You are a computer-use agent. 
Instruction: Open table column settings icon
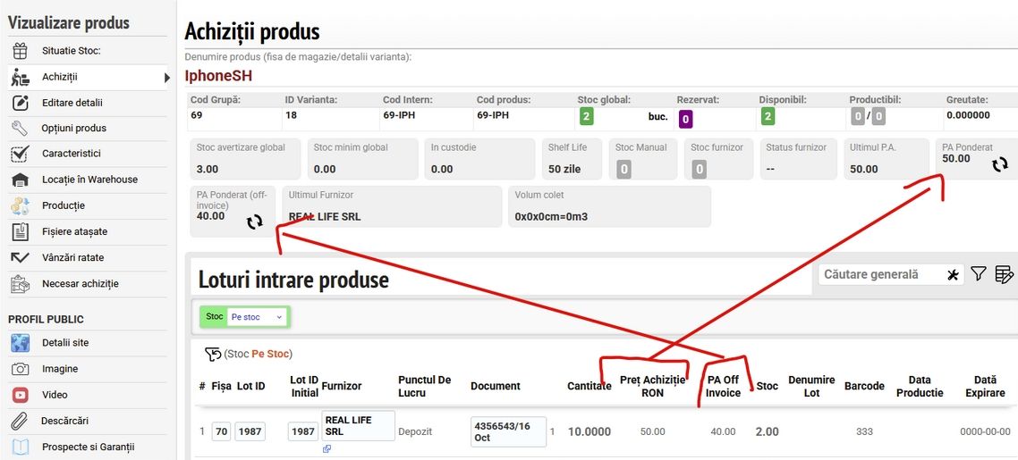[x=1004, y=274]
